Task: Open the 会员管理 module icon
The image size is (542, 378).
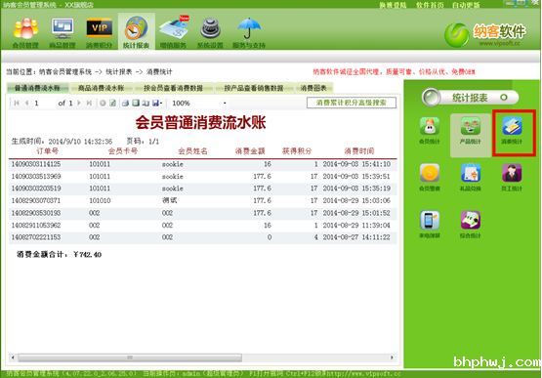Action: coord(25,32)
